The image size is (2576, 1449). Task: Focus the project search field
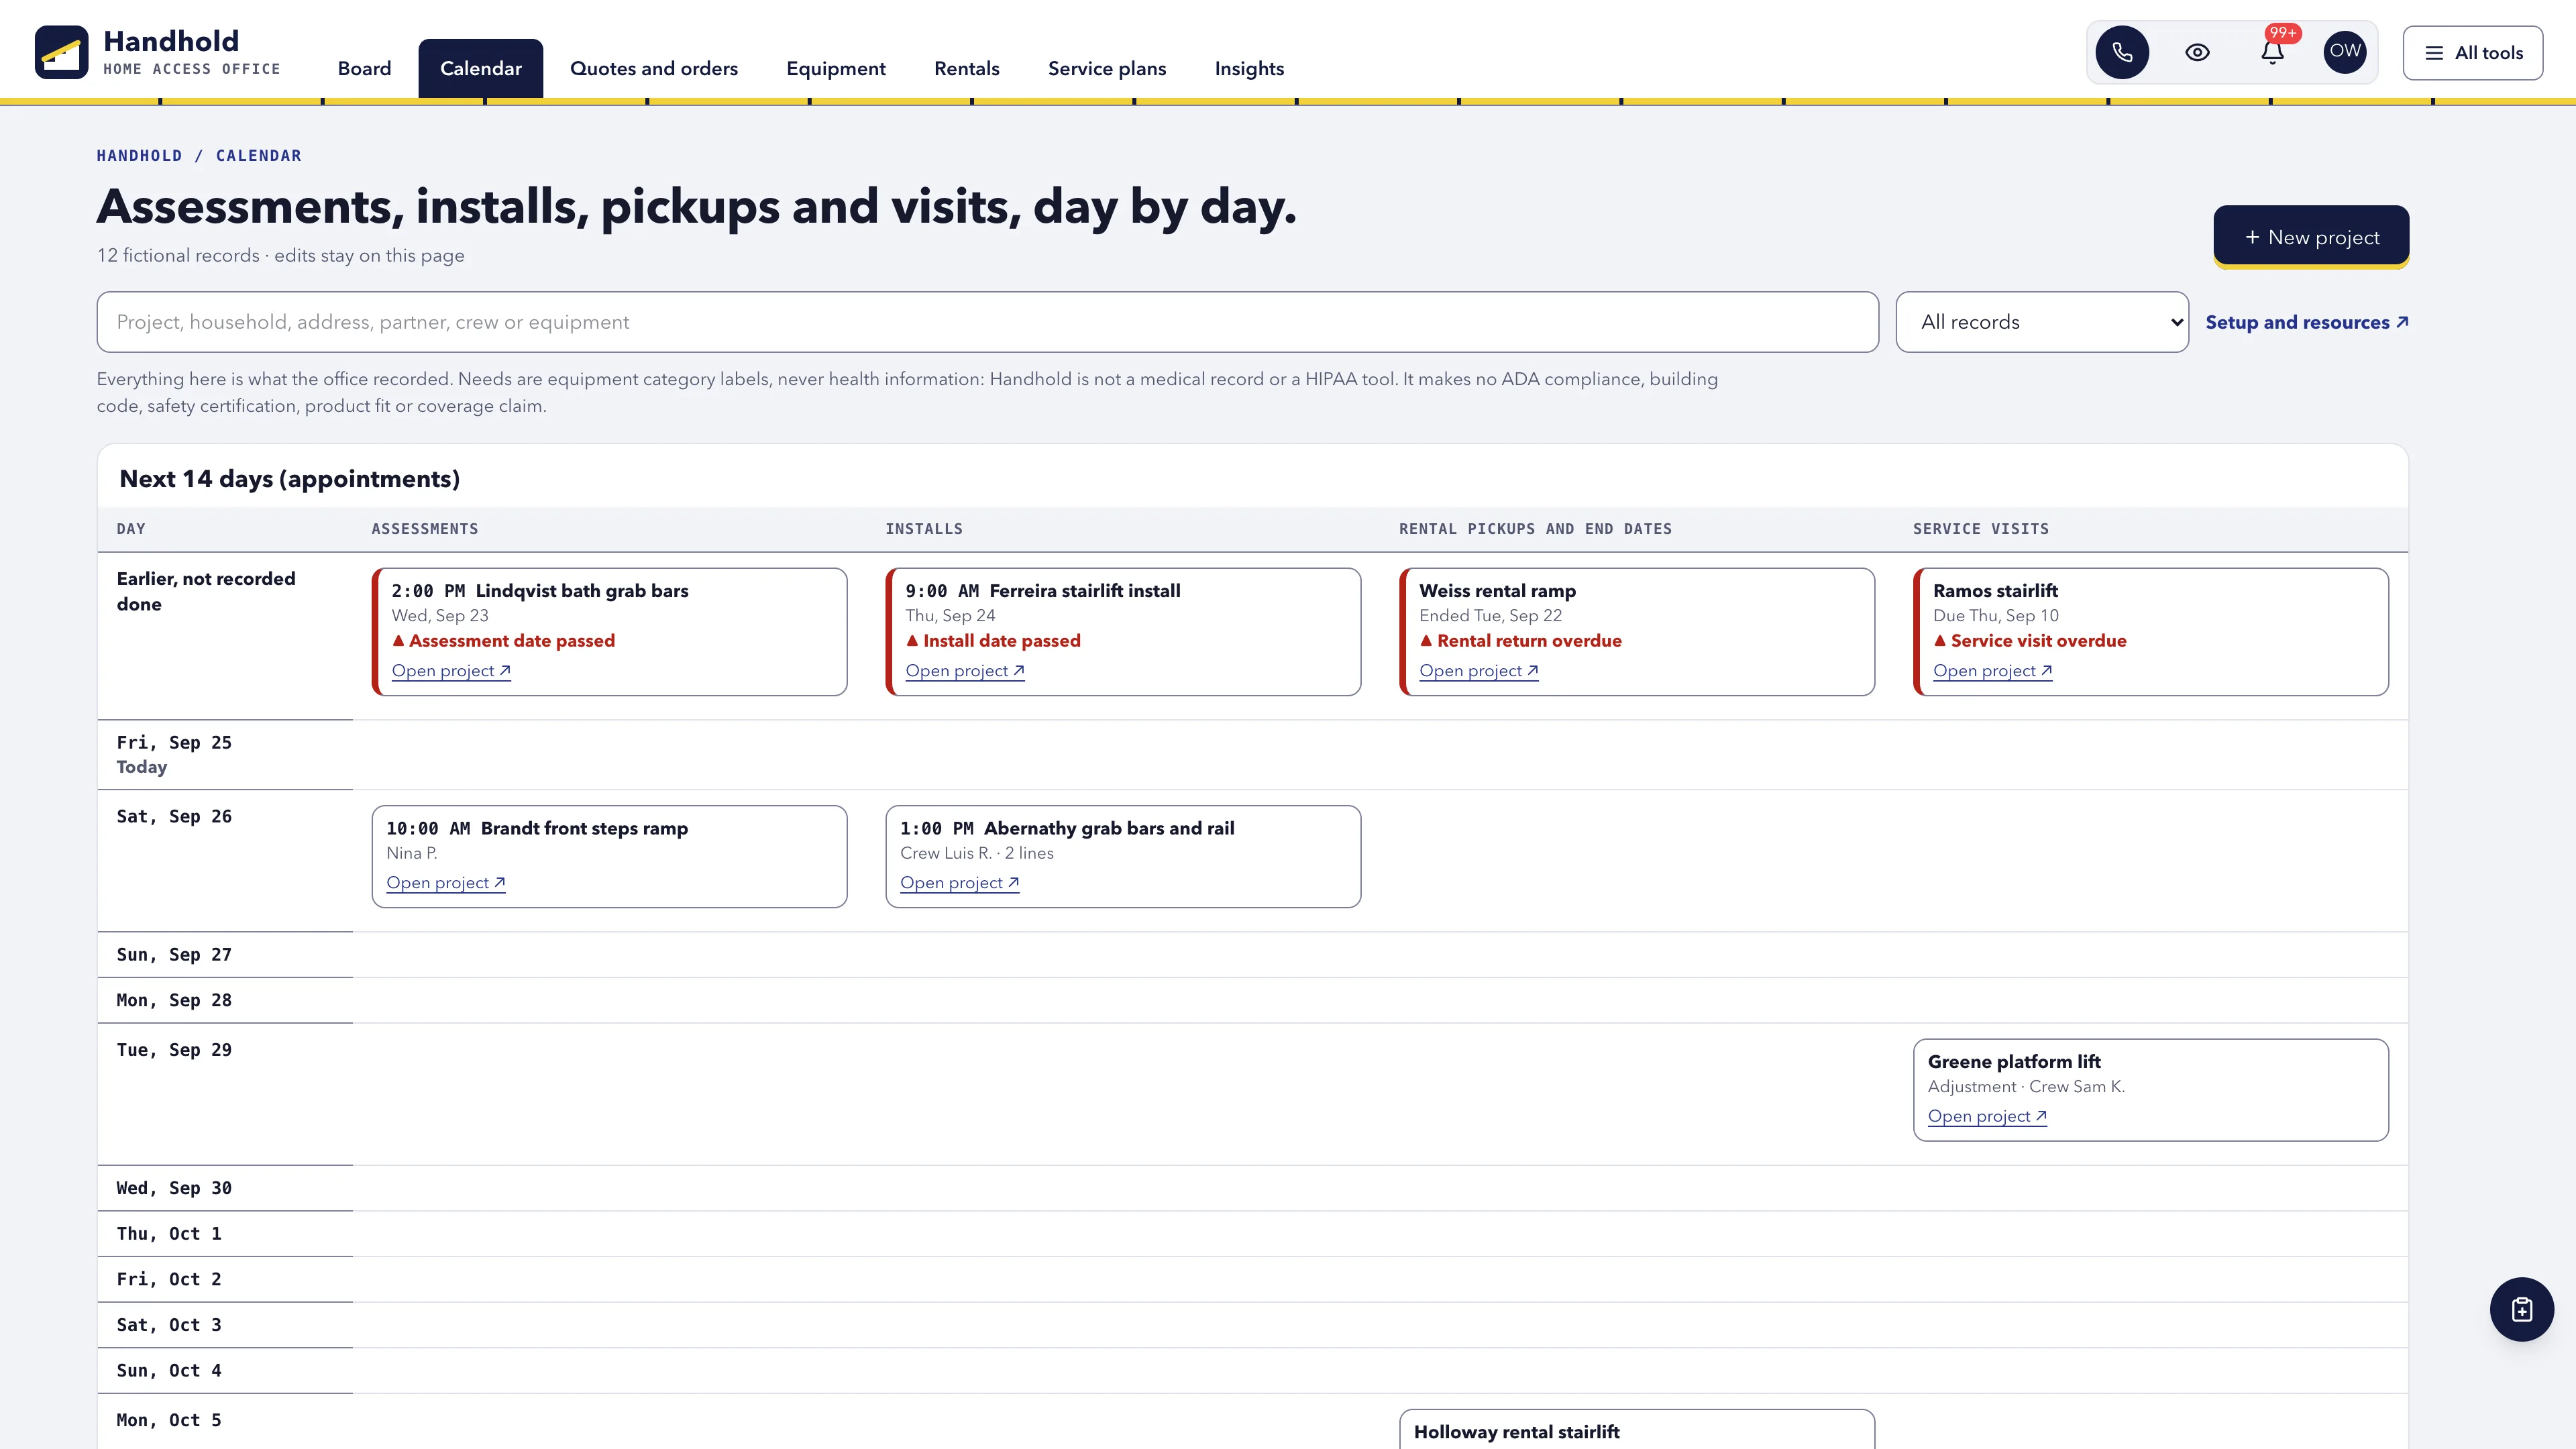(x=987, y=322)
